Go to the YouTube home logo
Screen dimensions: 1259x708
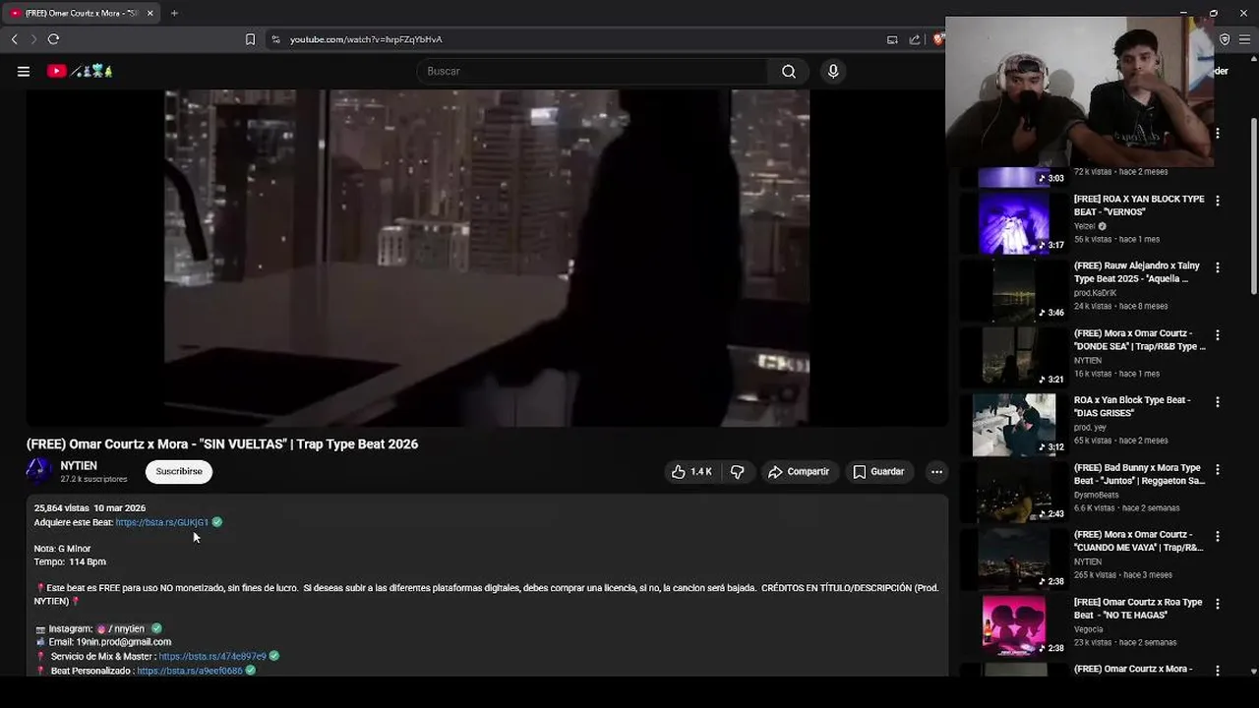pos(80,71)
